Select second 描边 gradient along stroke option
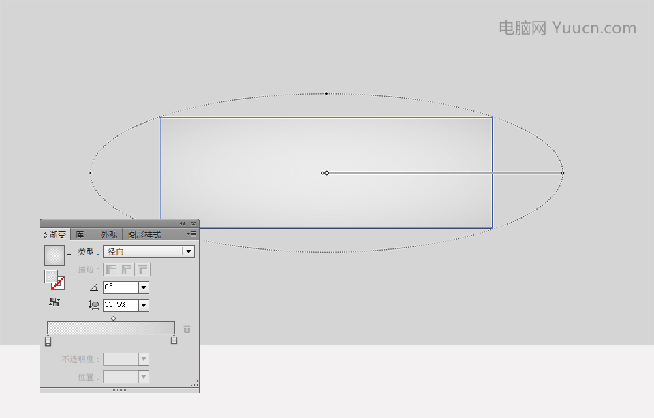Screen dimensions: 654x418 pos(127,270)
